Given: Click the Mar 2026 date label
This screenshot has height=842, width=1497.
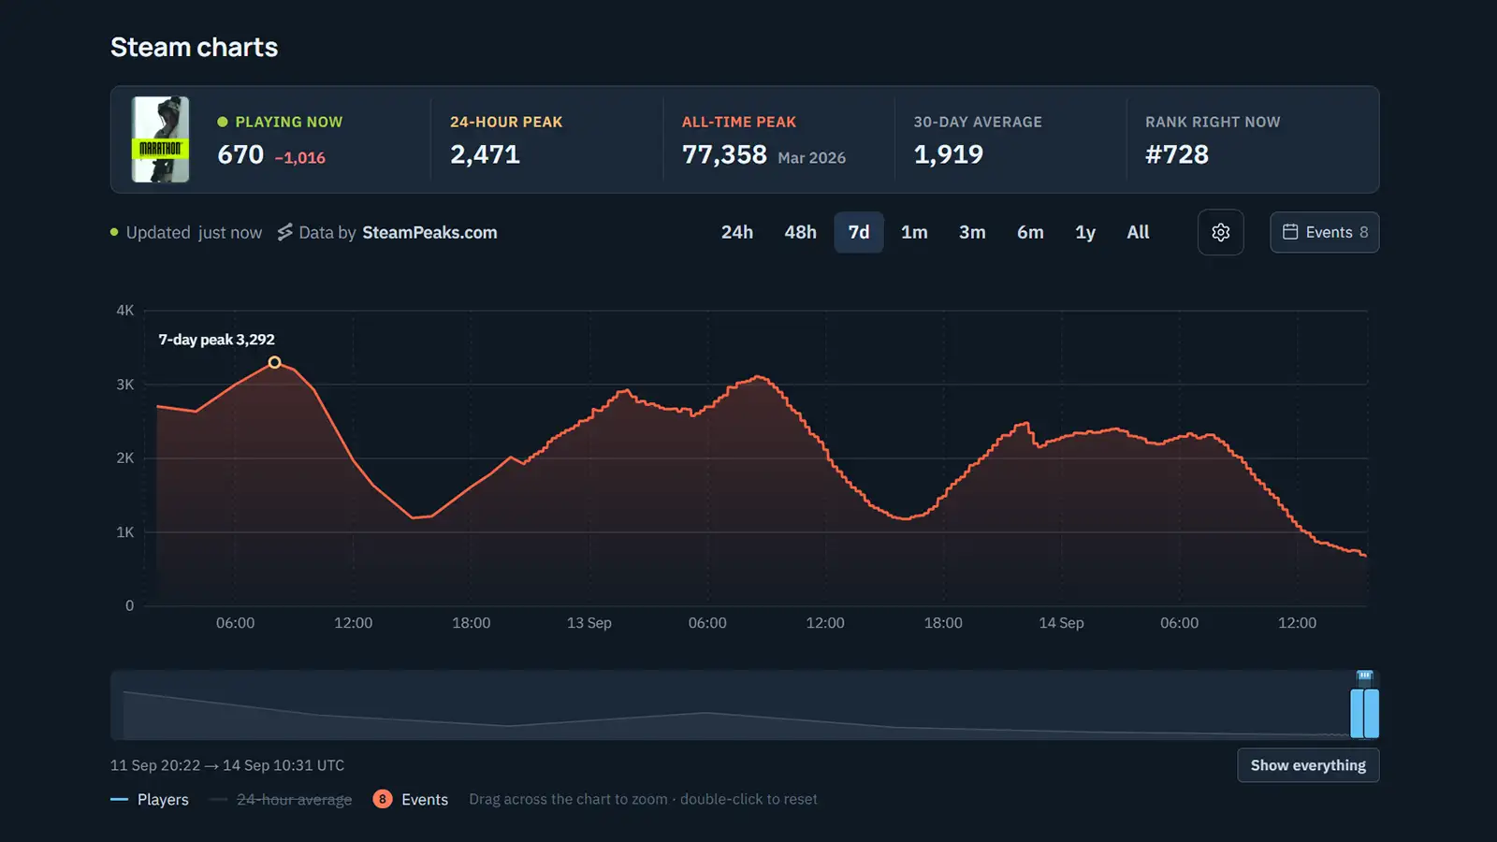Looking at the screenshot, I should pyautogui.click(x=811, y=158).
